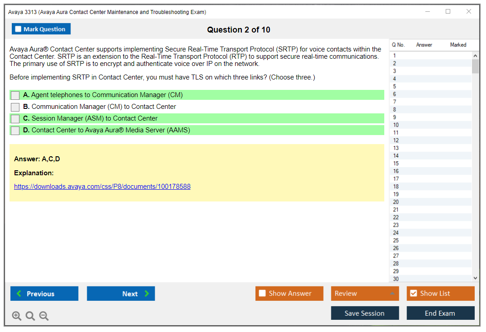This screenshot has width=486, height=332.
Task: Click the zoom out magnifier icon
Action: [44, 316]
